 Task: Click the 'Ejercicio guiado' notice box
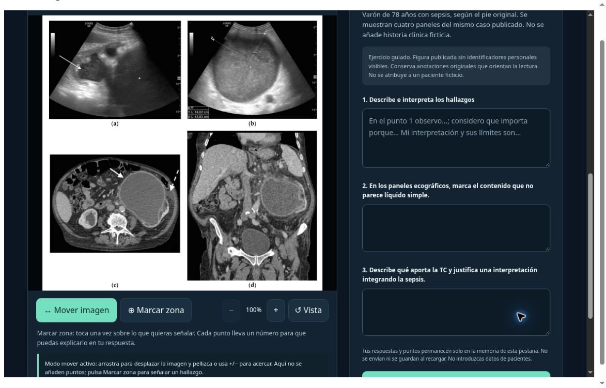pos(456,66)
